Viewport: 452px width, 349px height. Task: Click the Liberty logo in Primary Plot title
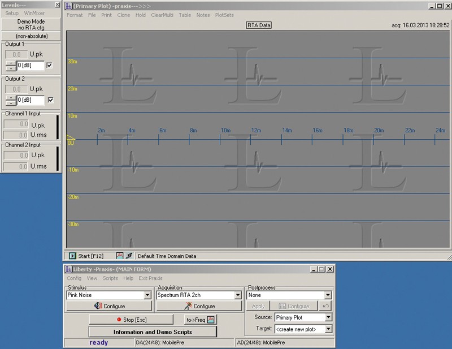(x=68, y=6)
